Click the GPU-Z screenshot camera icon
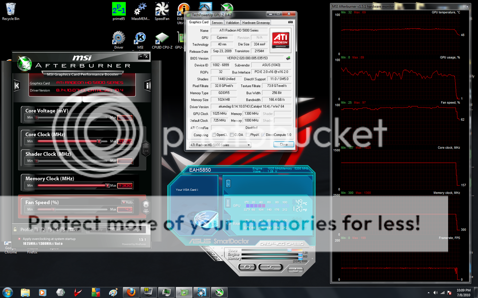This screenshot has height=298, width=478. 290,22
